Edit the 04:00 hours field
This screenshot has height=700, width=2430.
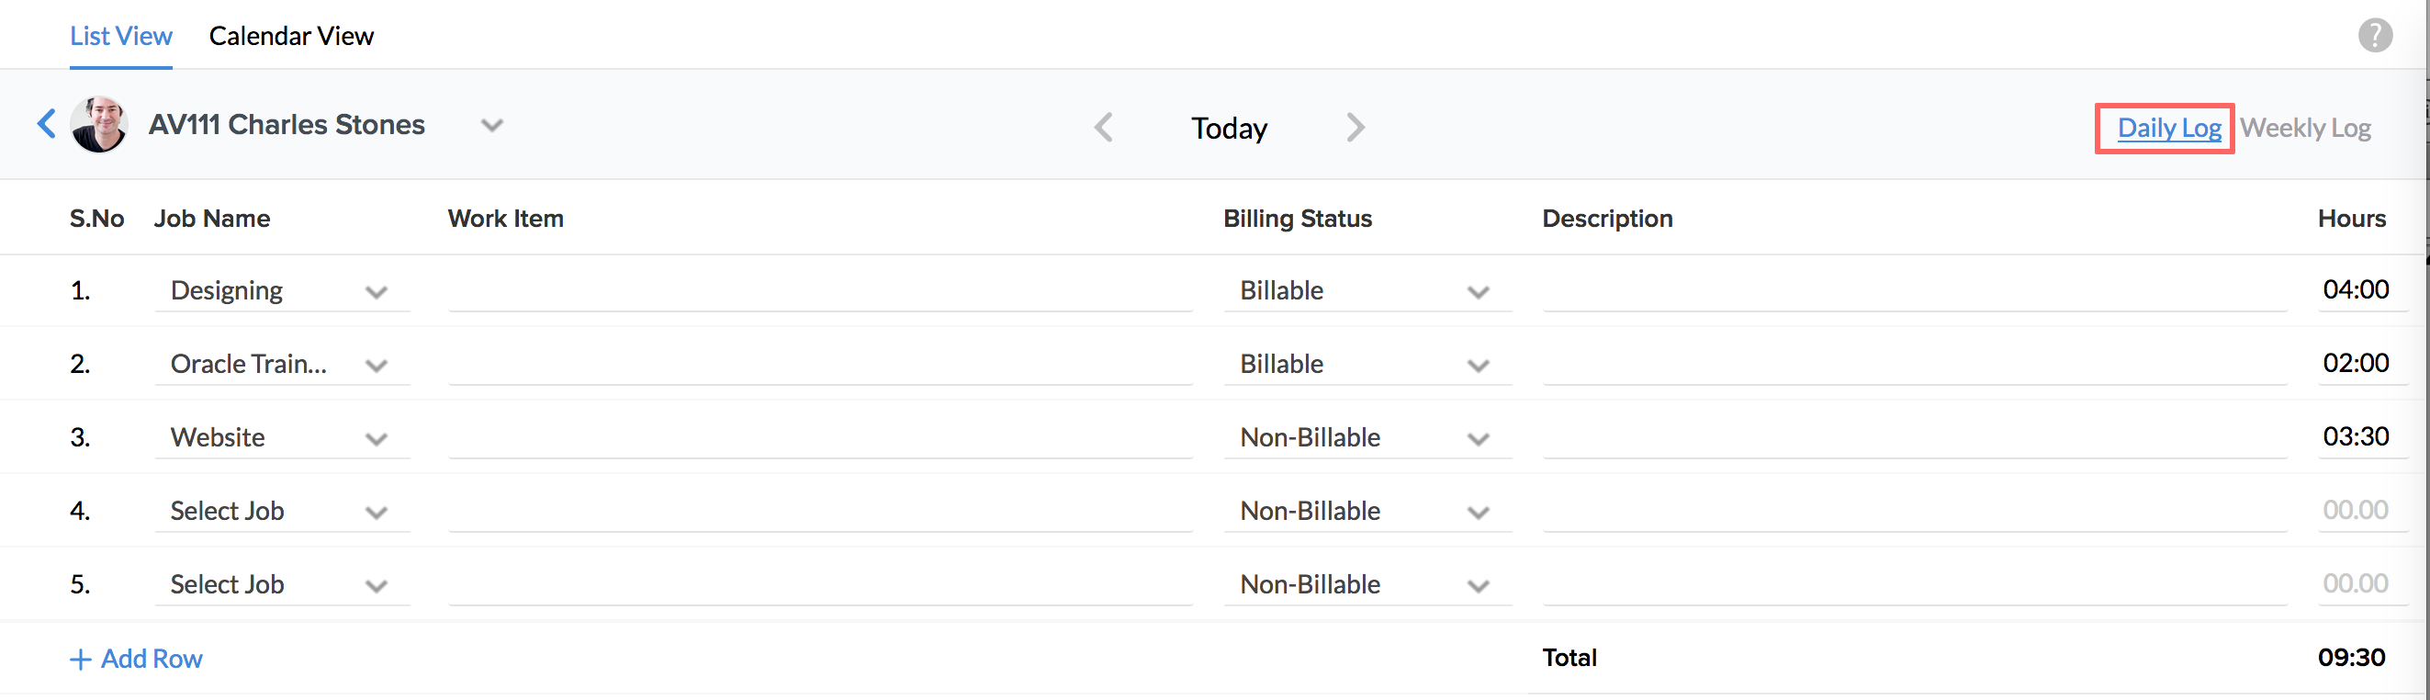tap(2356, 289)
